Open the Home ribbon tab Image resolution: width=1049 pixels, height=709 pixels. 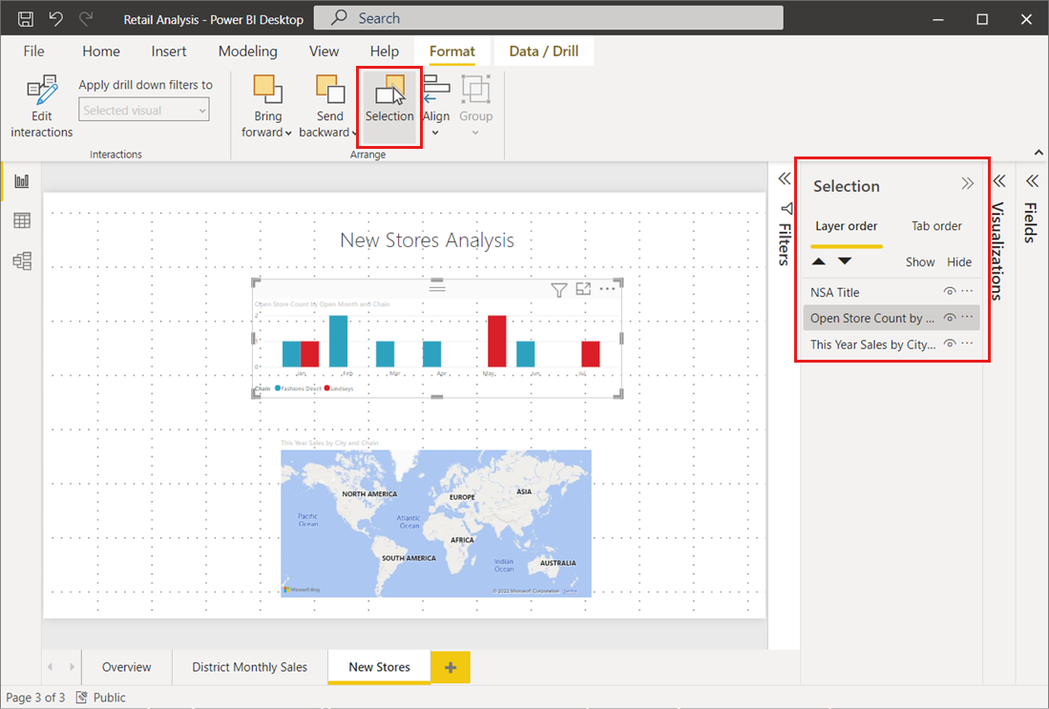[x=101, y=52]
